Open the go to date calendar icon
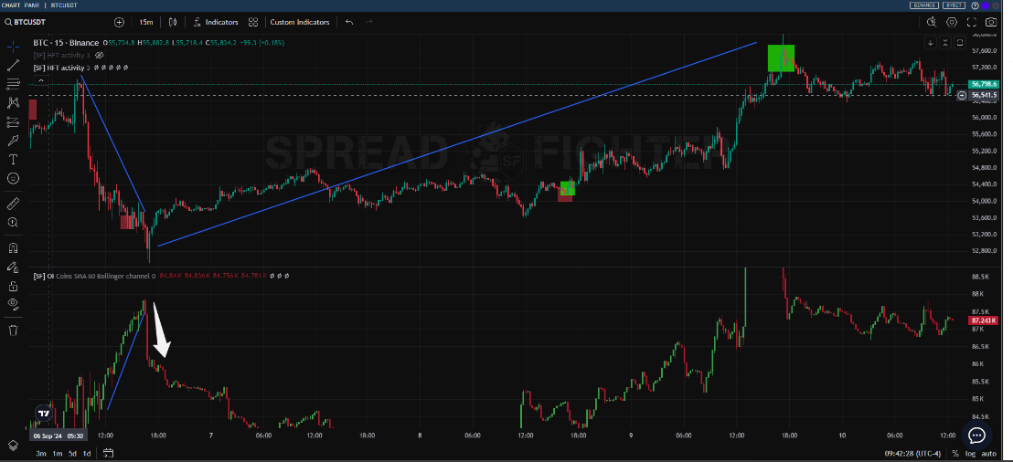 (x=108, y=453)
